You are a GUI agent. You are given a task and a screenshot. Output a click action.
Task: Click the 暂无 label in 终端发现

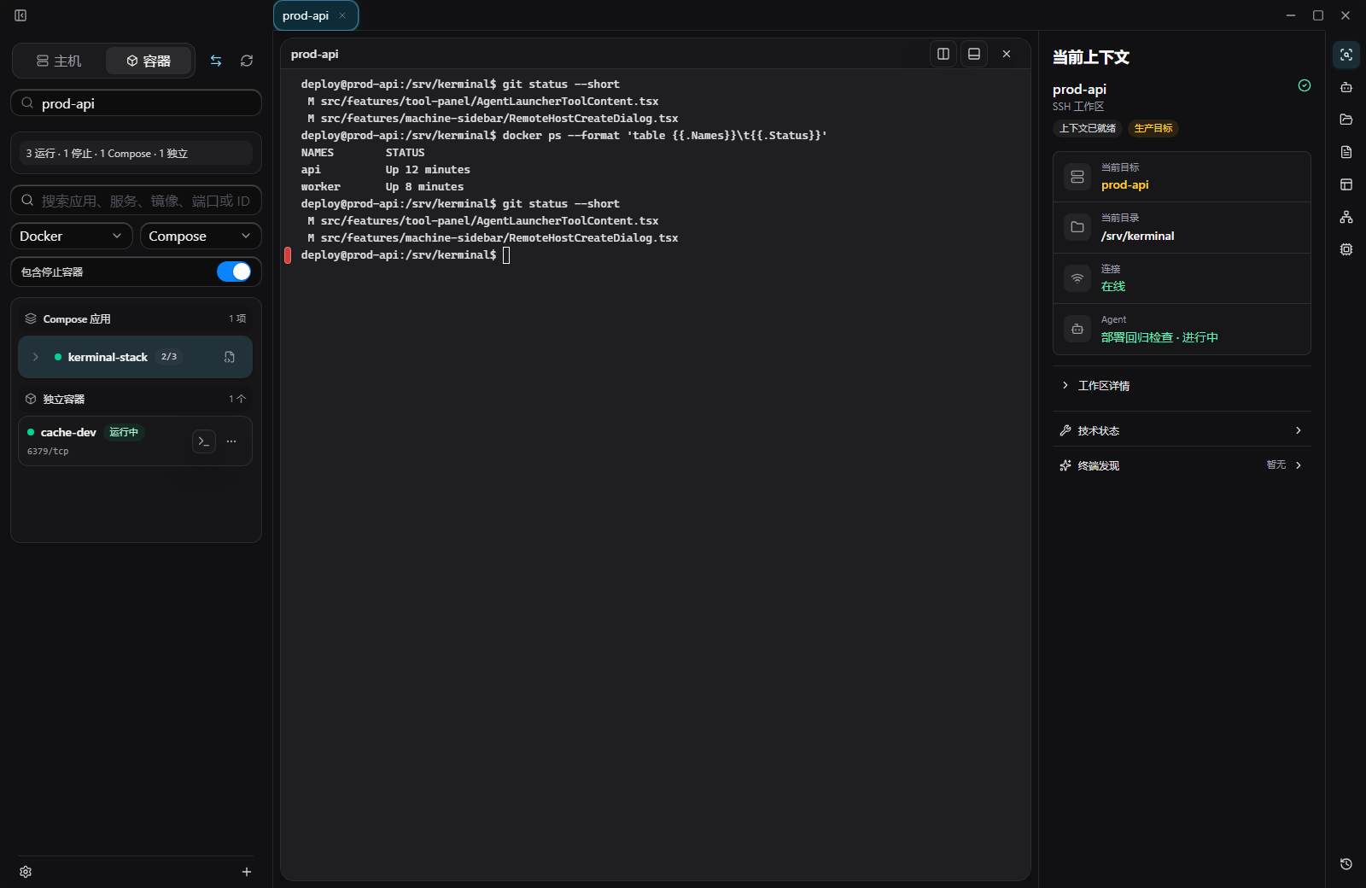[1276, 465]
